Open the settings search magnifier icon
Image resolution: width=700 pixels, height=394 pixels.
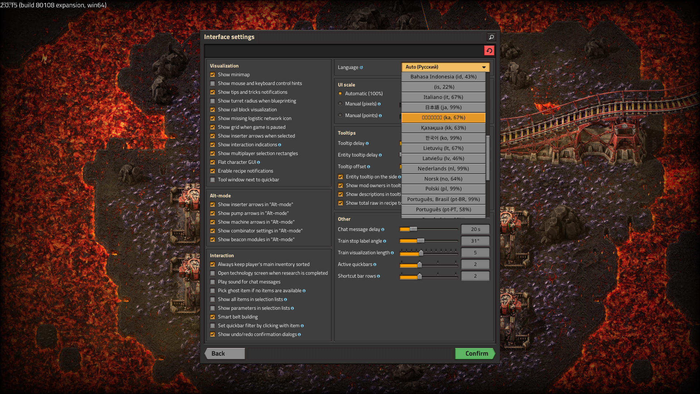click(491, 37)
